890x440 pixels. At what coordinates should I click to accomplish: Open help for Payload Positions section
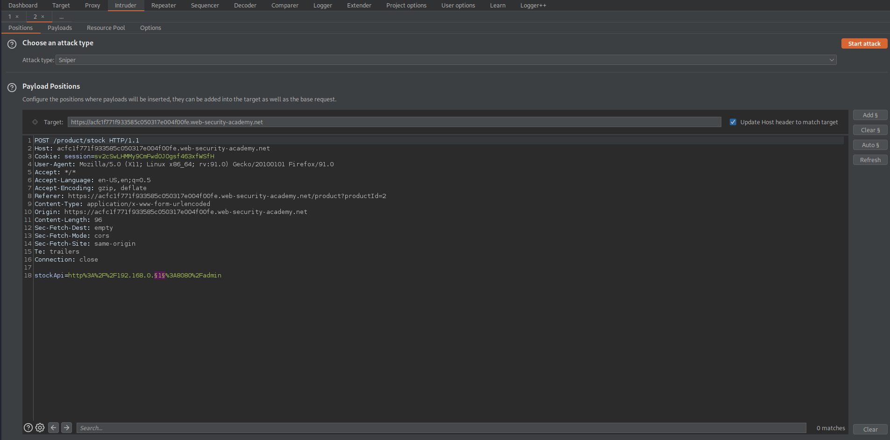pyautogui.click(x=12, y=87)
